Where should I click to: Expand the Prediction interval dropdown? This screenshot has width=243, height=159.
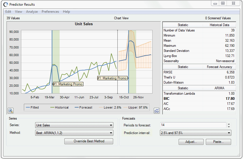(196, 133)
